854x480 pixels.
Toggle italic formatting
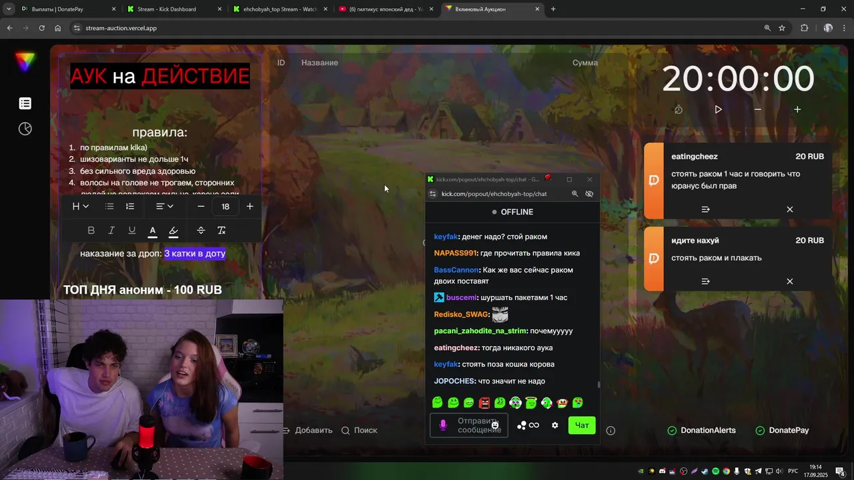click(111, 231)
